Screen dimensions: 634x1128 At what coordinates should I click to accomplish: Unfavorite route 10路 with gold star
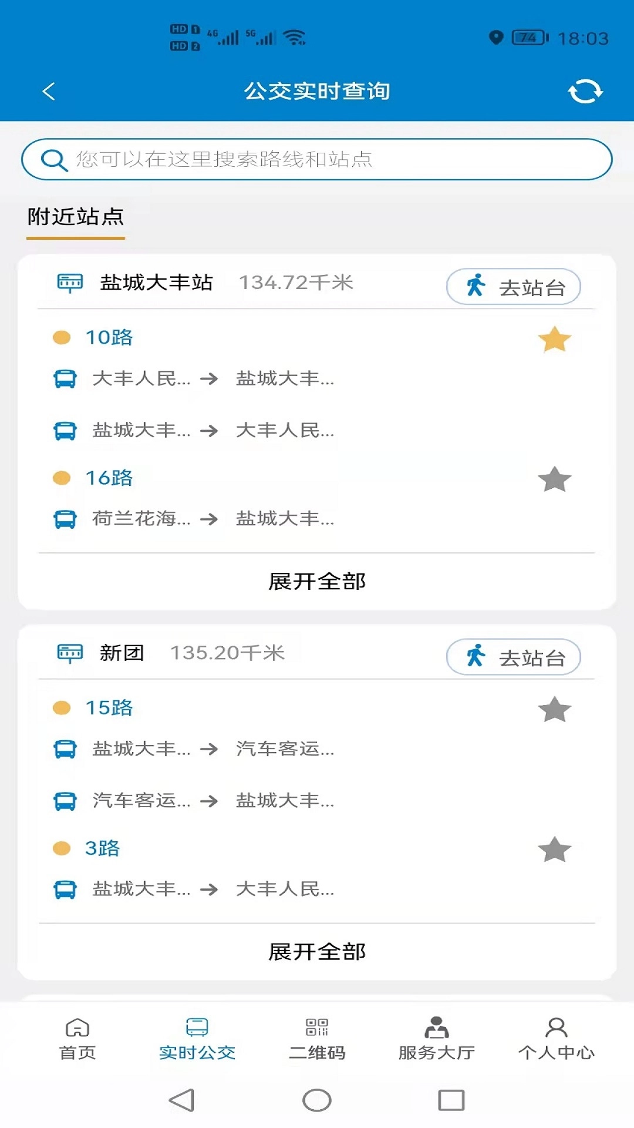[x=554, y=340]
